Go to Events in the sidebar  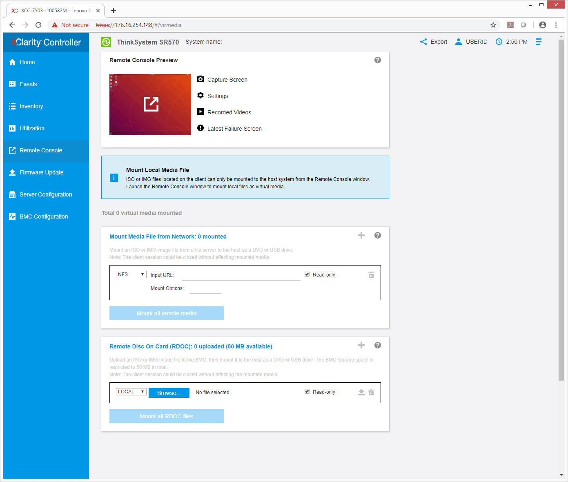(x=46, y=84)
